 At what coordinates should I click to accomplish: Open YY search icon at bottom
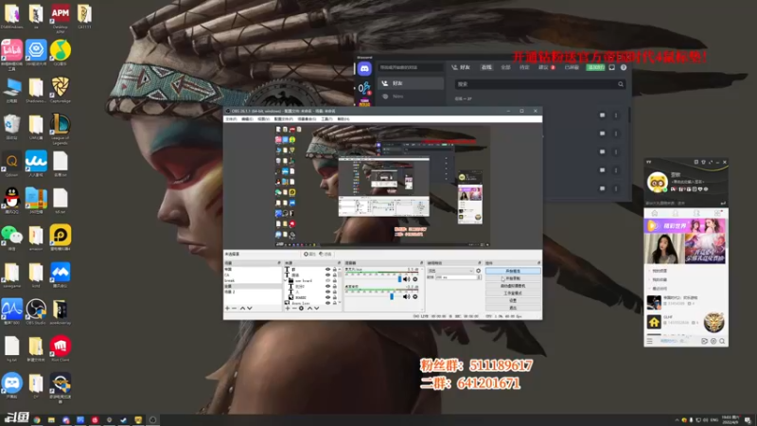coord(722,341)
